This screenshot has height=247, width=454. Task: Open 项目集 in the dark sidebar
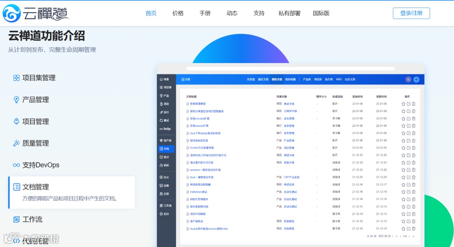[x=166, y=87]
